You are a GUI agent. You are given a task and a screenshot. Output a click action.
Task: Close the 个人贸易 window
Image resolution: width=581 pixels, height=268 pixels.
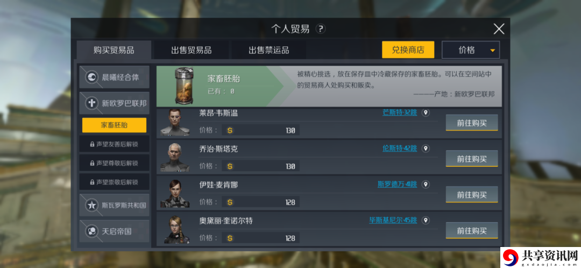click(x=499, y=29)
